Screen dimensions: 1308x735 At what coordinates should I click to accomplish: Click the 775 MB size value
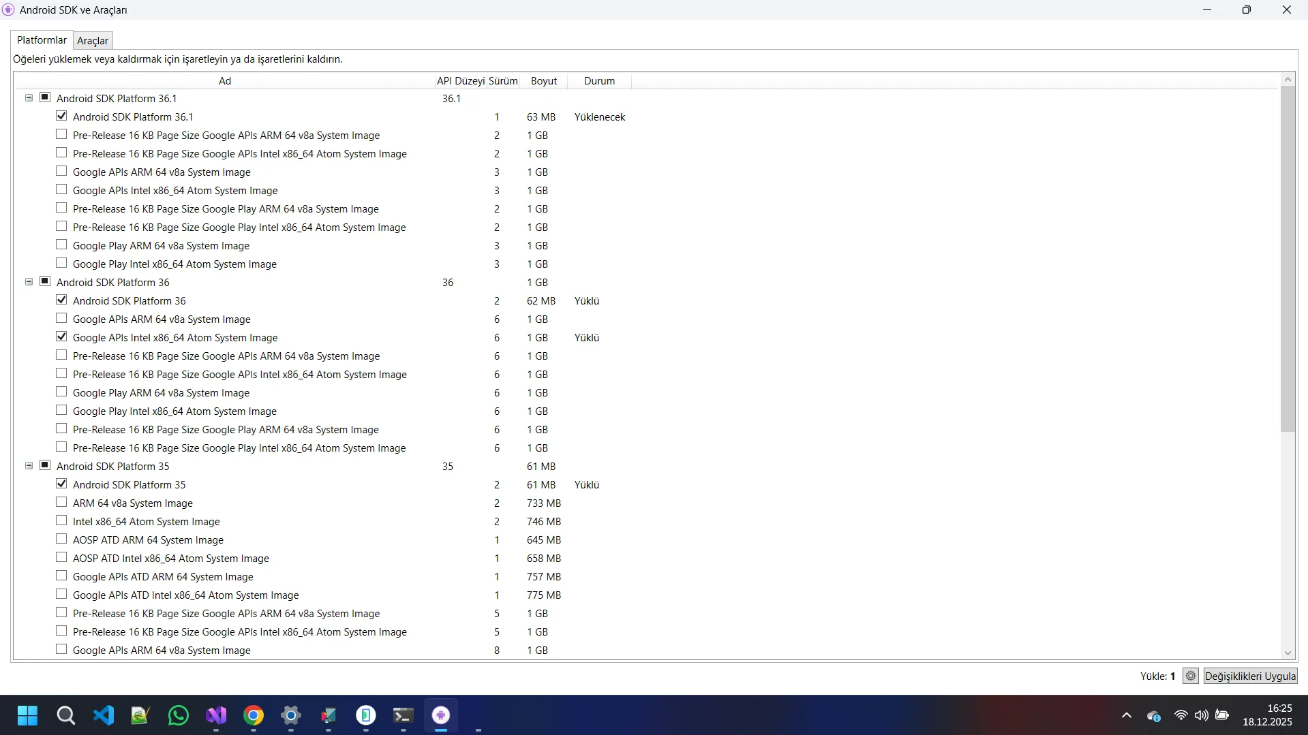click(544, 595)
